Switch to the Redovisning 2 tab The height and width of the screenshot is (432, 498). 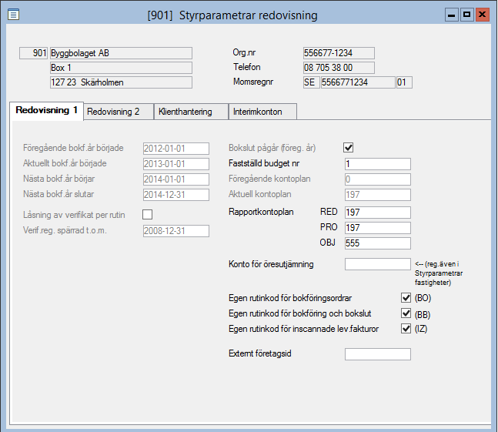click(x=119, y=112)
